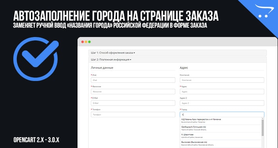Choose suggestion 'А/Д Казань-Арск перекресток'
278x148 pixels.
[x=221, y=121]
